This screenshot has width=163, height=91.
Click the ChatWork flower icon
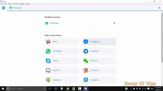click(x=86, y=70)
